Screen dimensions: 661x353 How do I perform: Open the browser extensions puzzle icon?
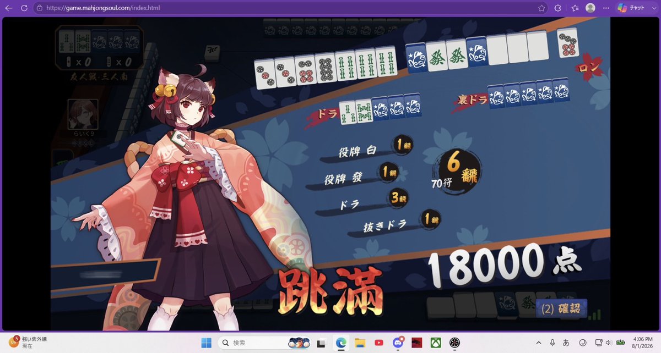click(x=558, y=8)
